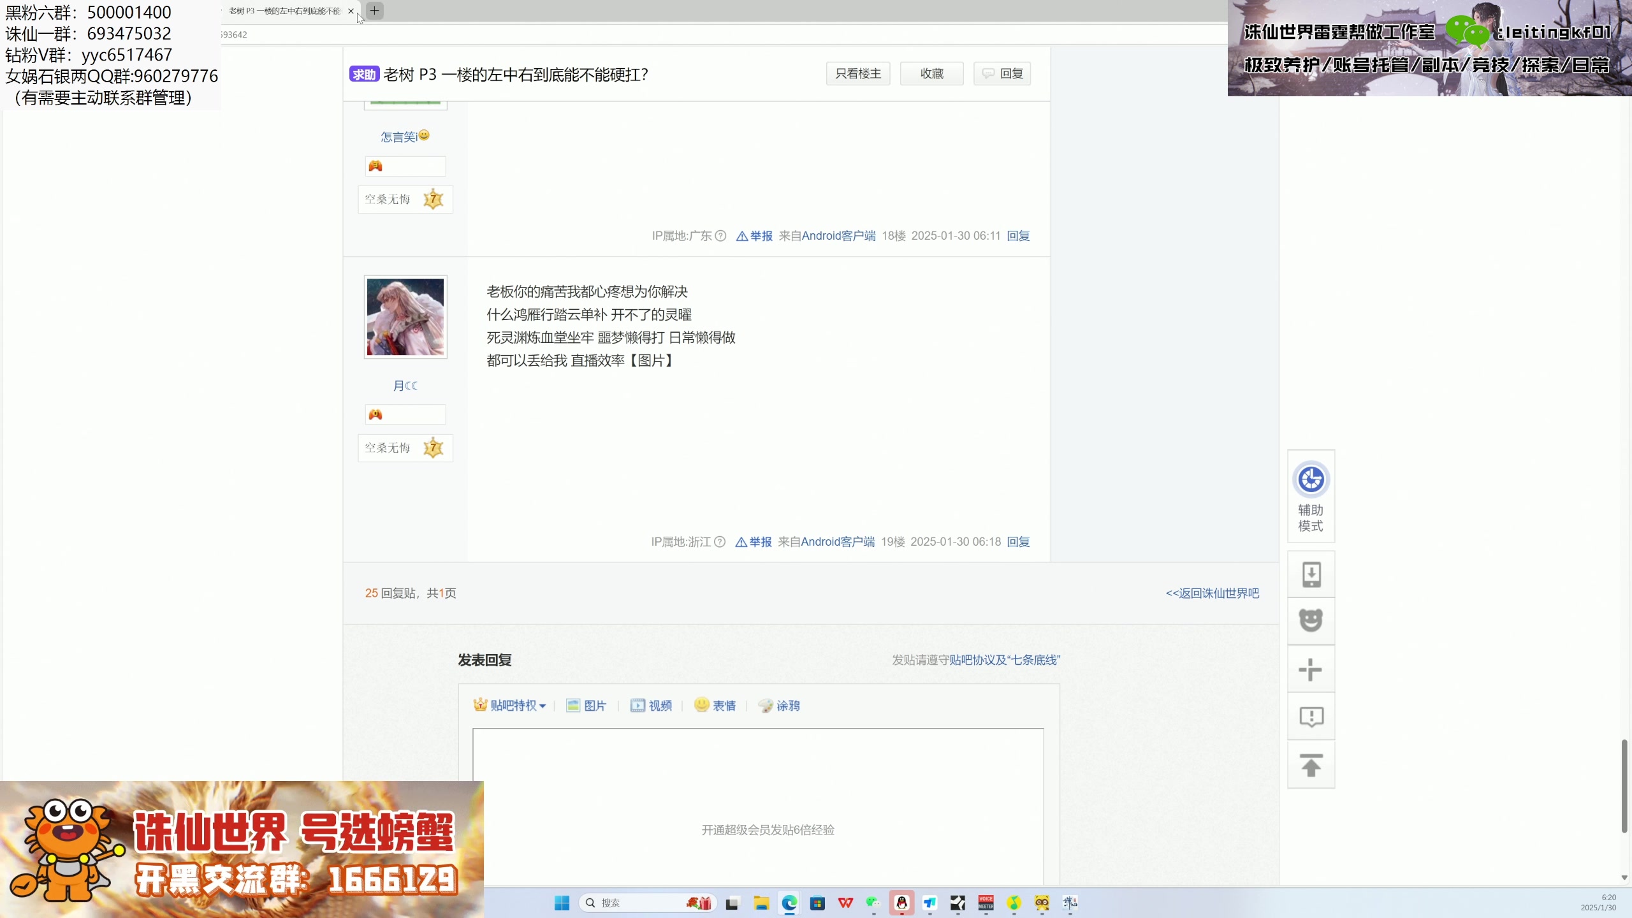
Task: Click the Tieba mascot face icon
Action: 1310,620
